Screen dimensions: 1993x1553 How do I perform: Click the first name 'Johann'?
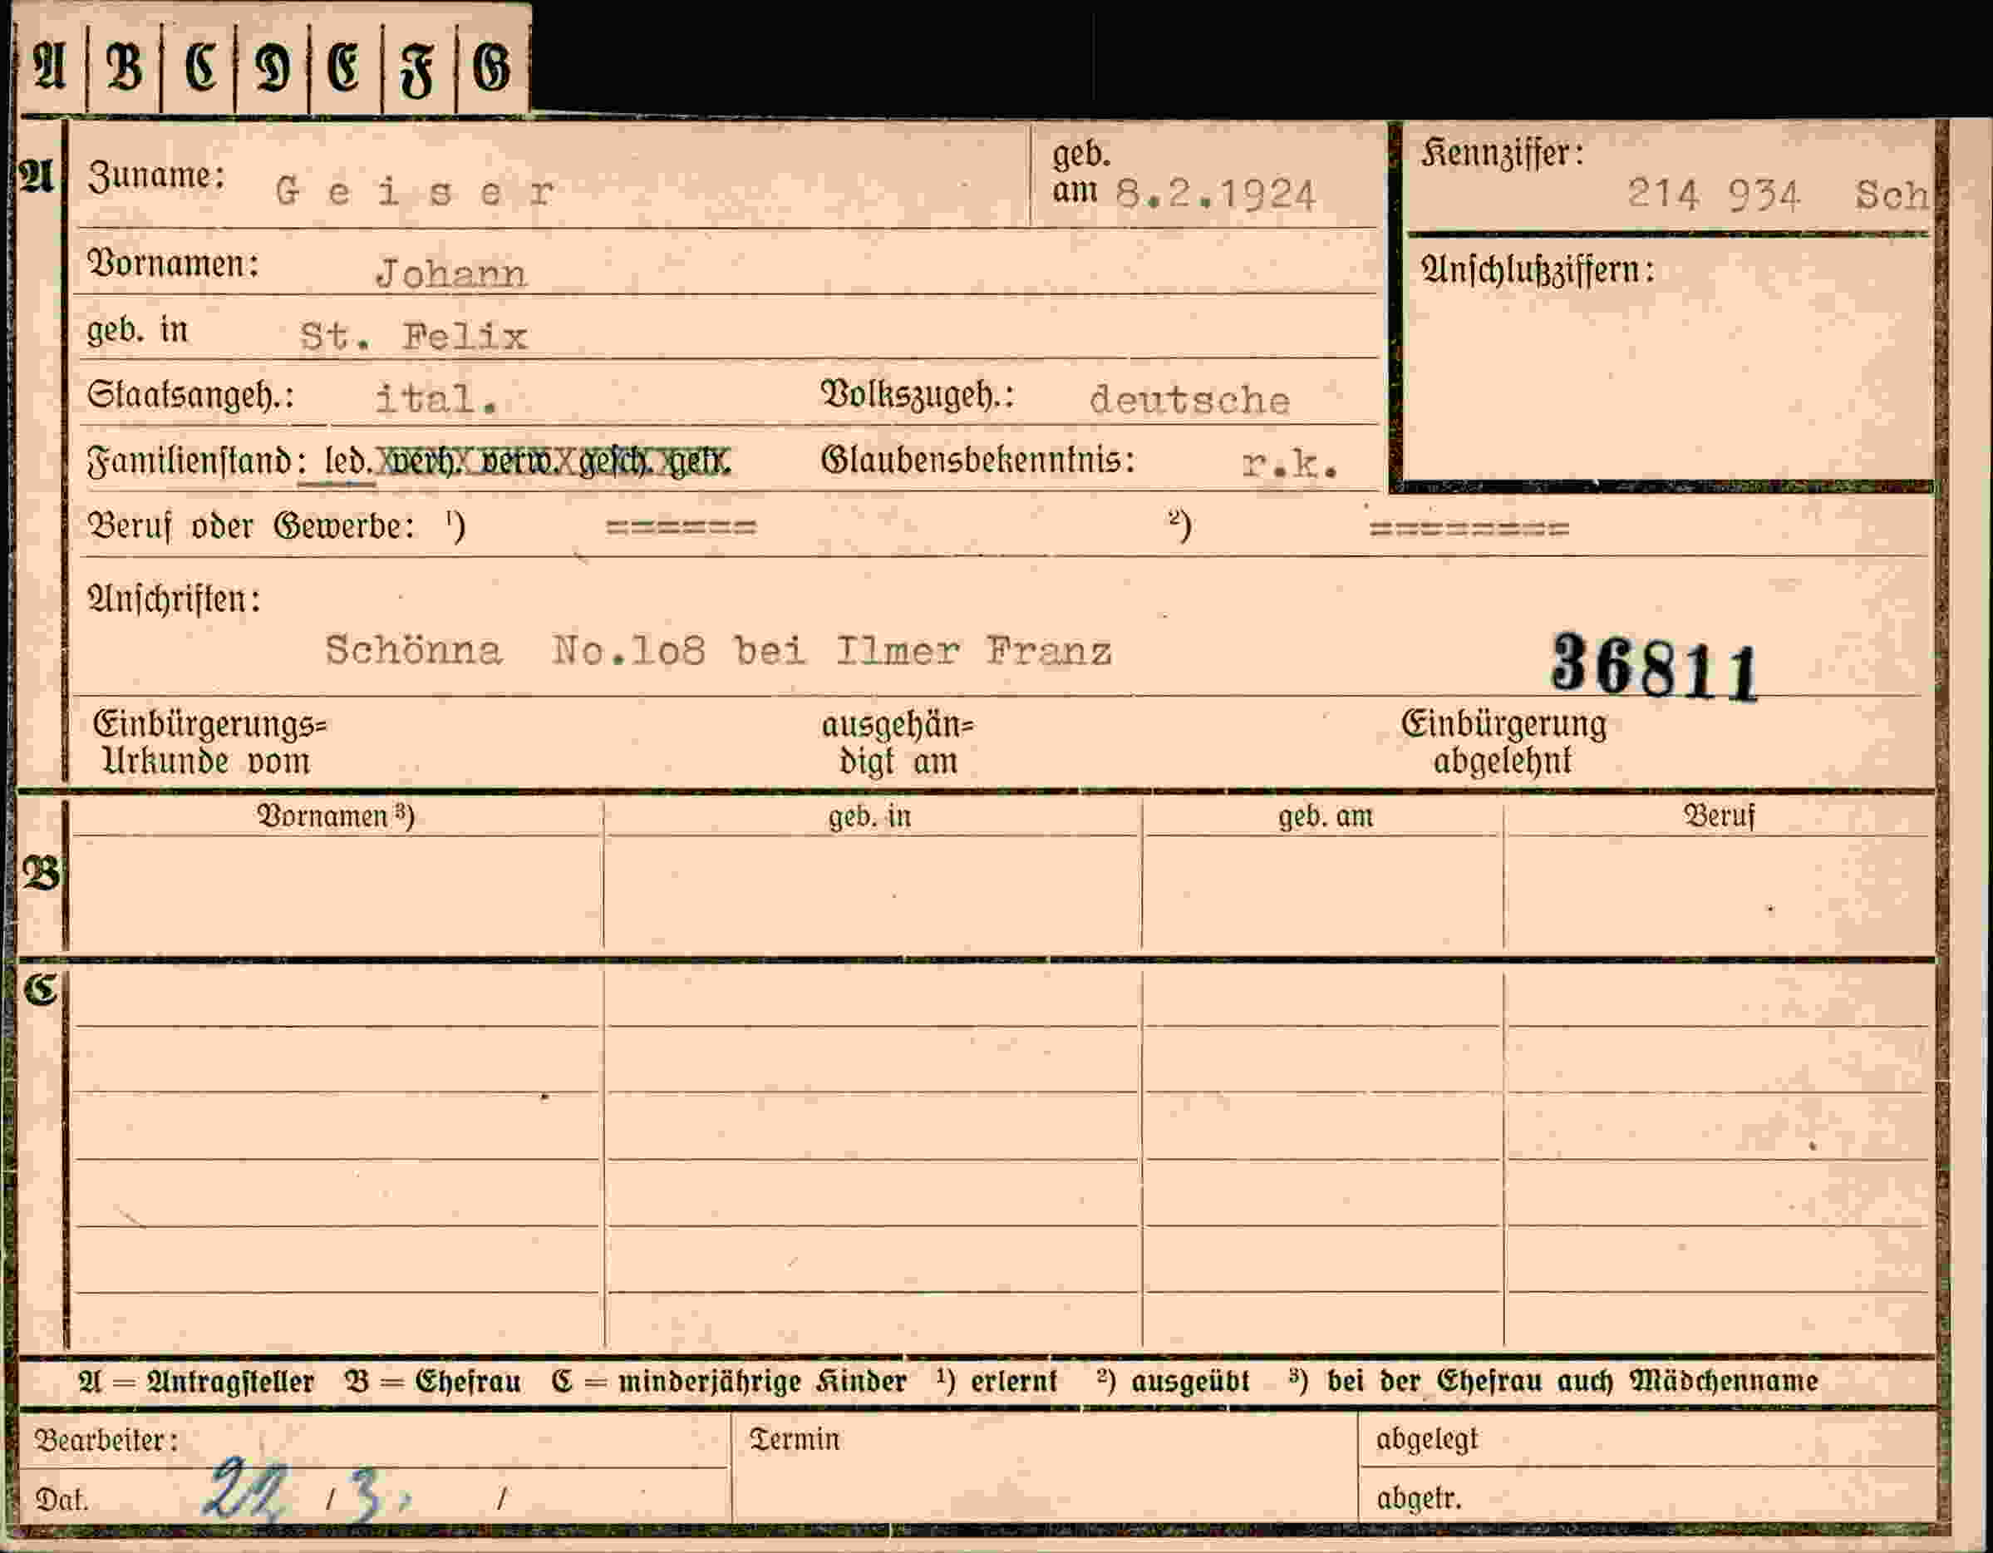[x=450, y=274]
